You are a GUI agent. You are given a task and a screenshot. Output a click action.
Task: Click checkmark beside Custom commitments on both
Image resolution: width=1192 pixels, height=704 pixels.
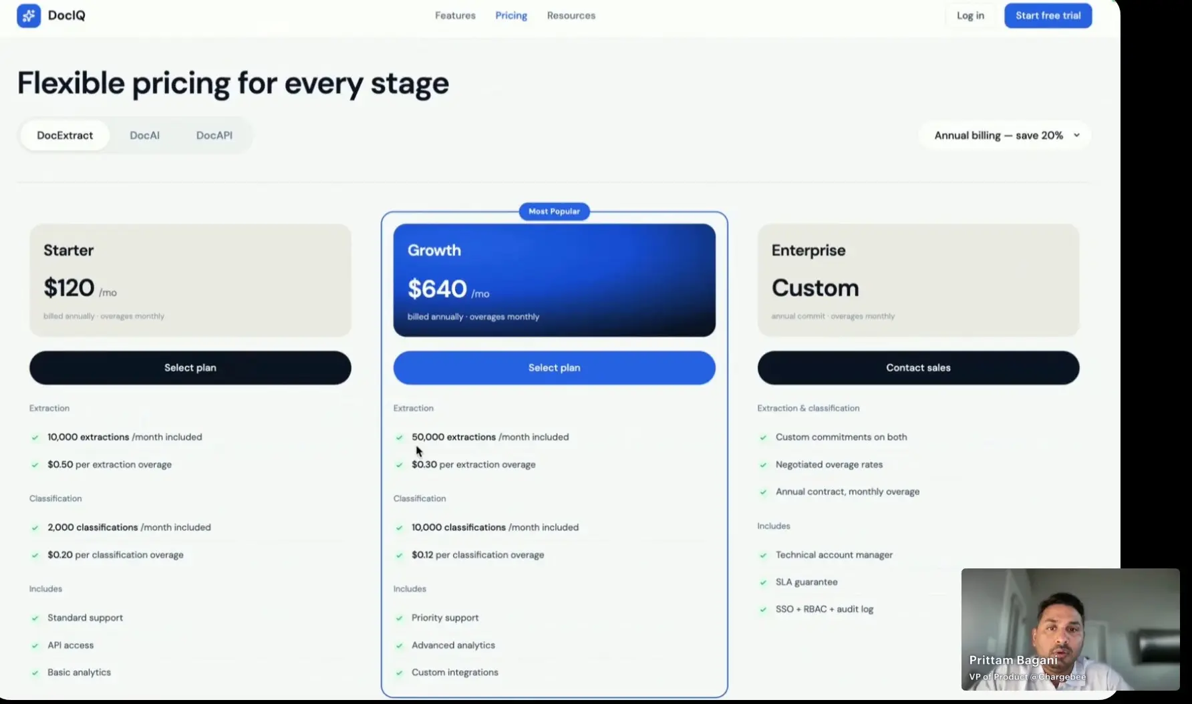[x=763, y=437]
